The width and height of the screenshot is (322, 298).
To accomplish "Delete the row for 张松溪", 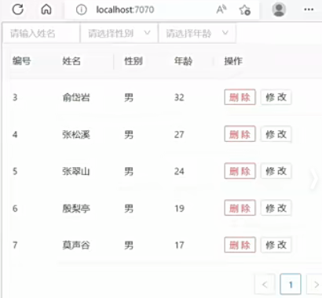I will click(x=240, y=134).
